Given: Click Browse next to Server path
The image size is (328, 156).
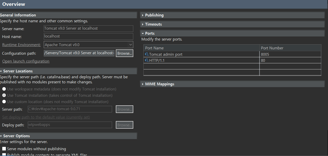Looking at the screenshot, I should click(x=124, y=109).
